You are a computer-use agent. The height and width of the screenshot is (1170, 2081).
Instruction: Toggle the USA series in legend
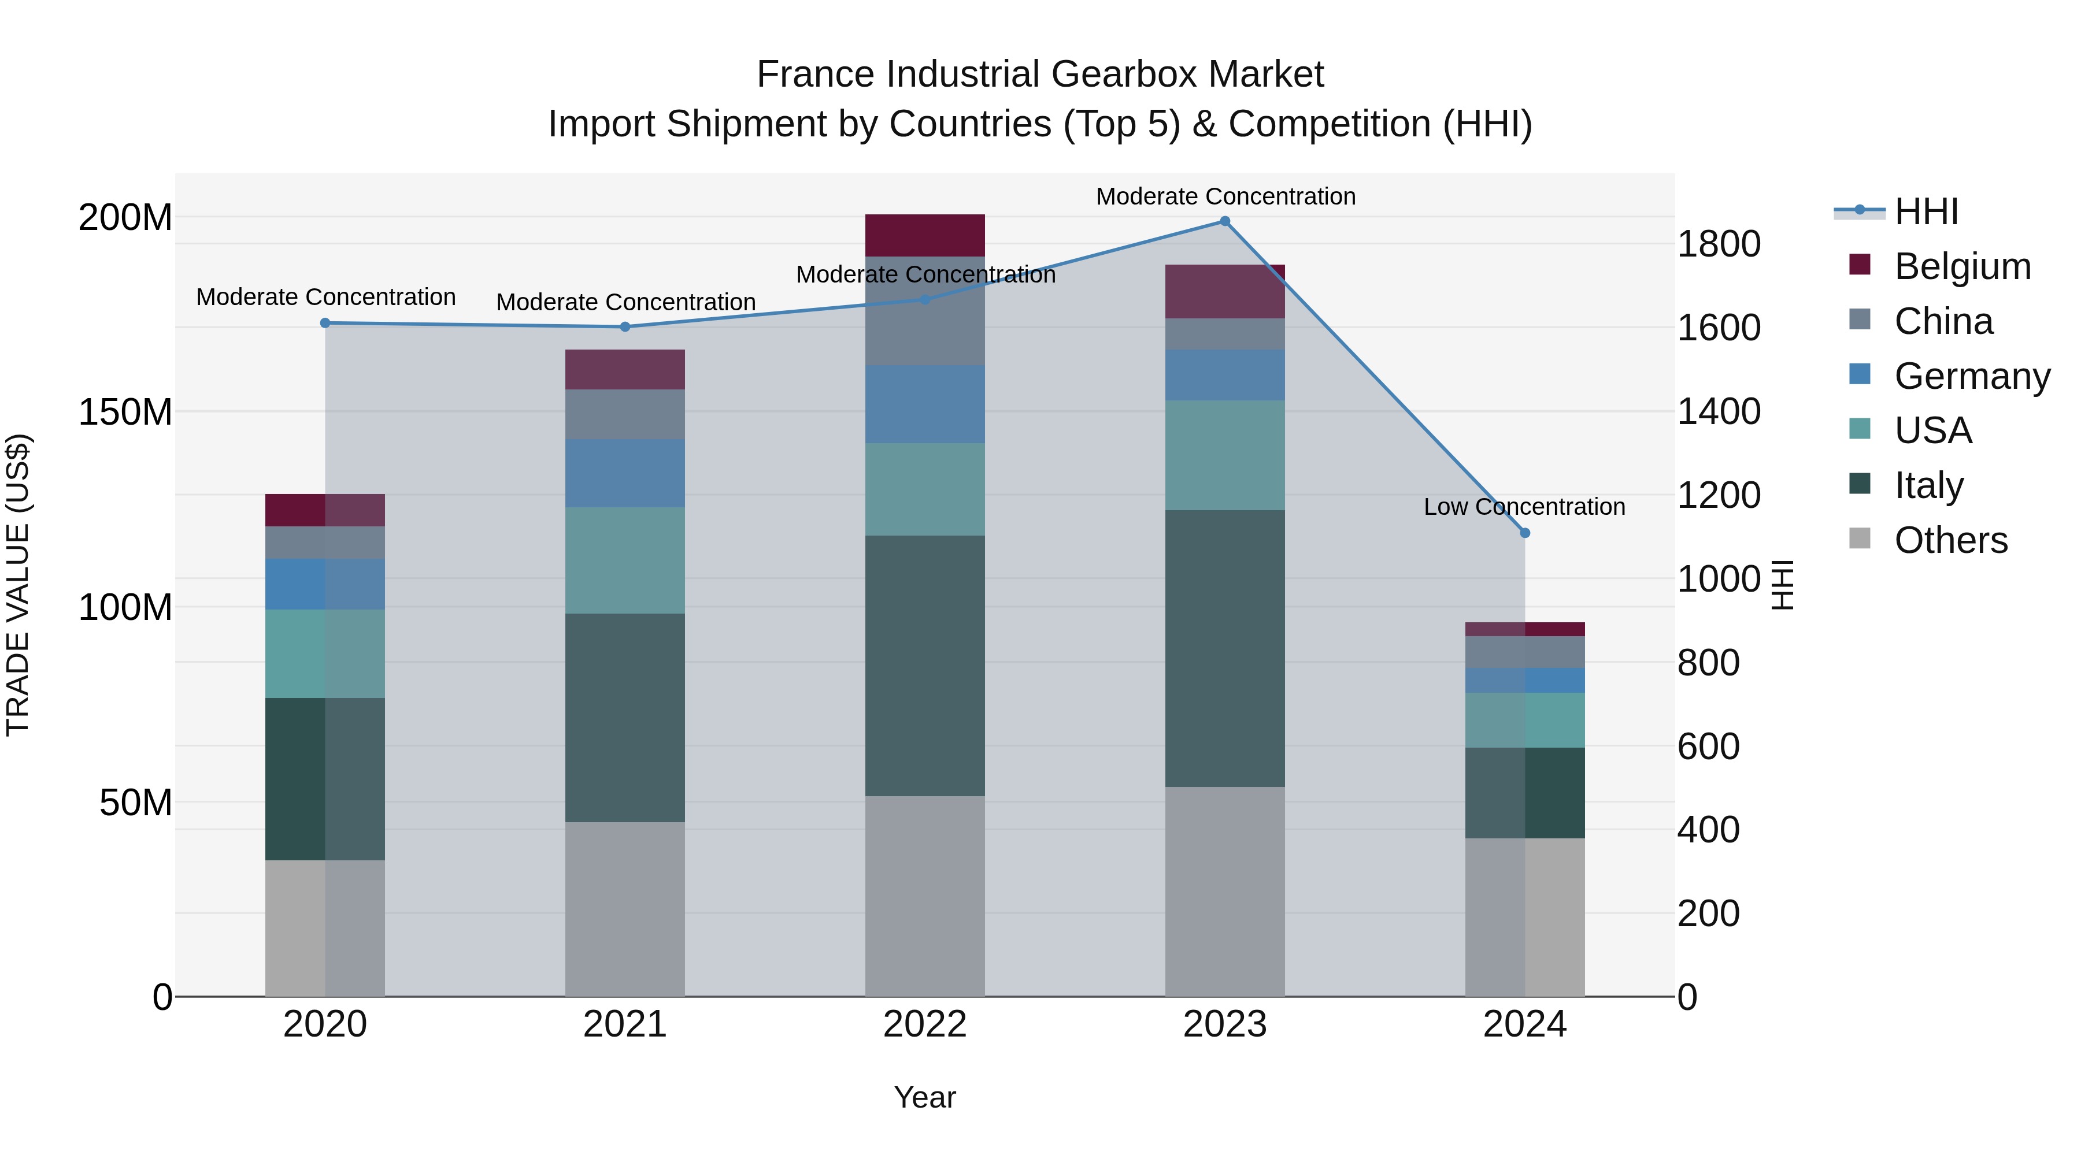click(1912, 429)
